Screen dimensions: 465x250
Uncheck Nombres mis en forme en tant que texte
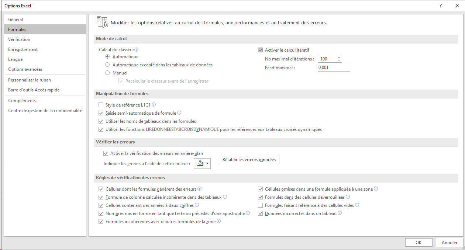coord(101,213)
